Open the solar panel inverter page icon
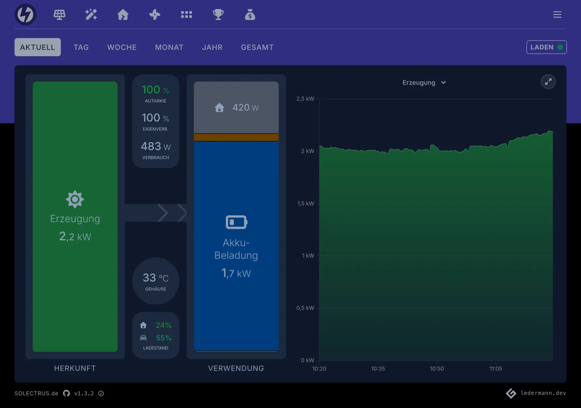Viewport: 581px width, 408px height. click(59, 15)
